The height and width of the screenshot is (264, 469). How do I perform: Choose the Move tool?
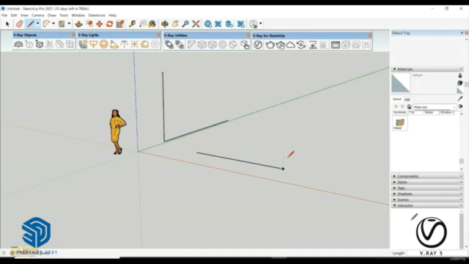click(100, 24)
